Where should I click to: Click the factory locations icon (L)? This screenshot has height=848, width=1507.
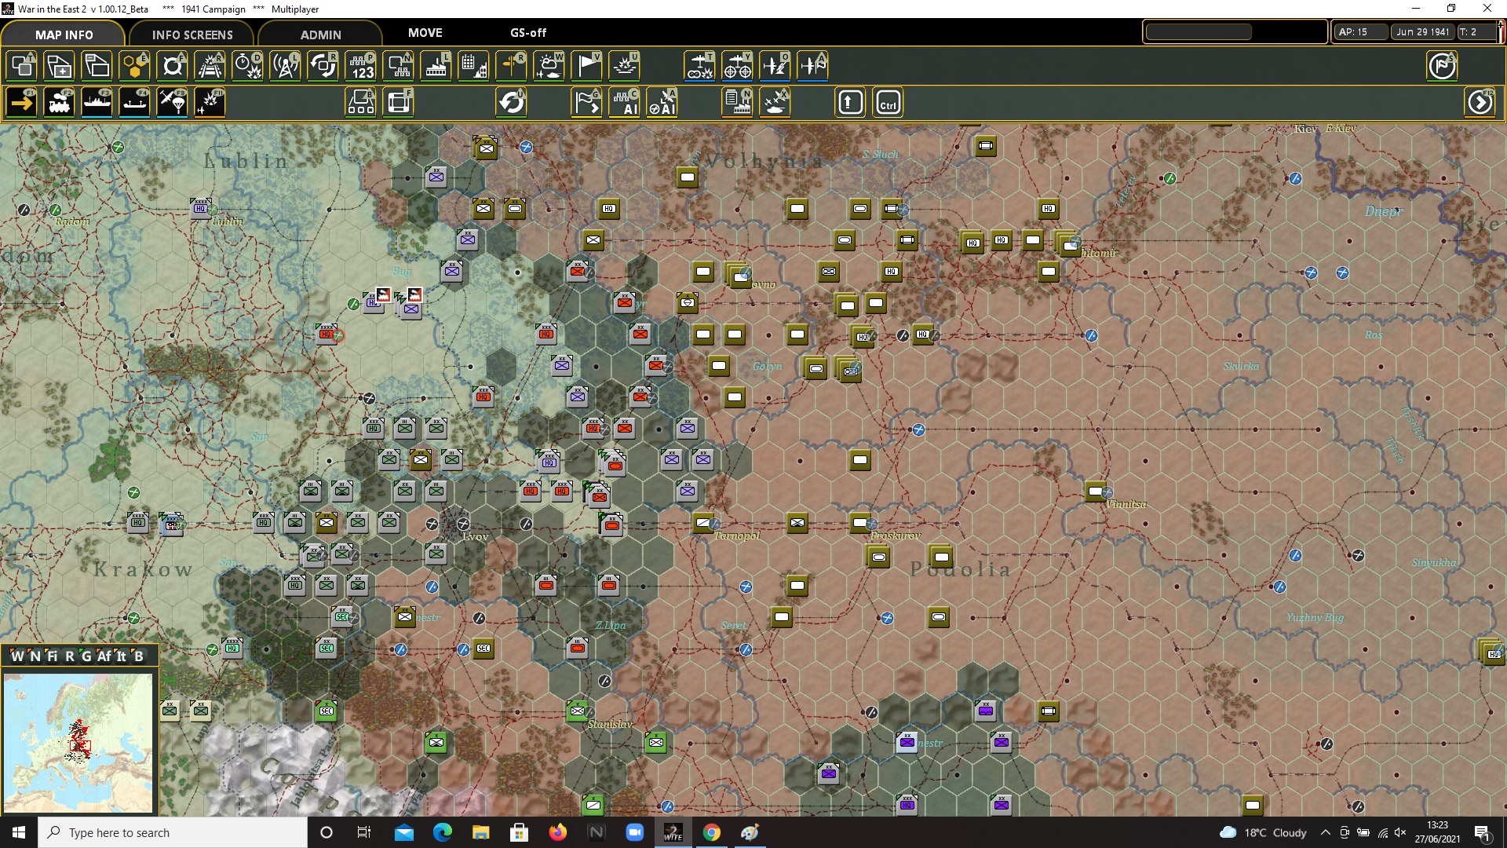click(x=436, y=65)
